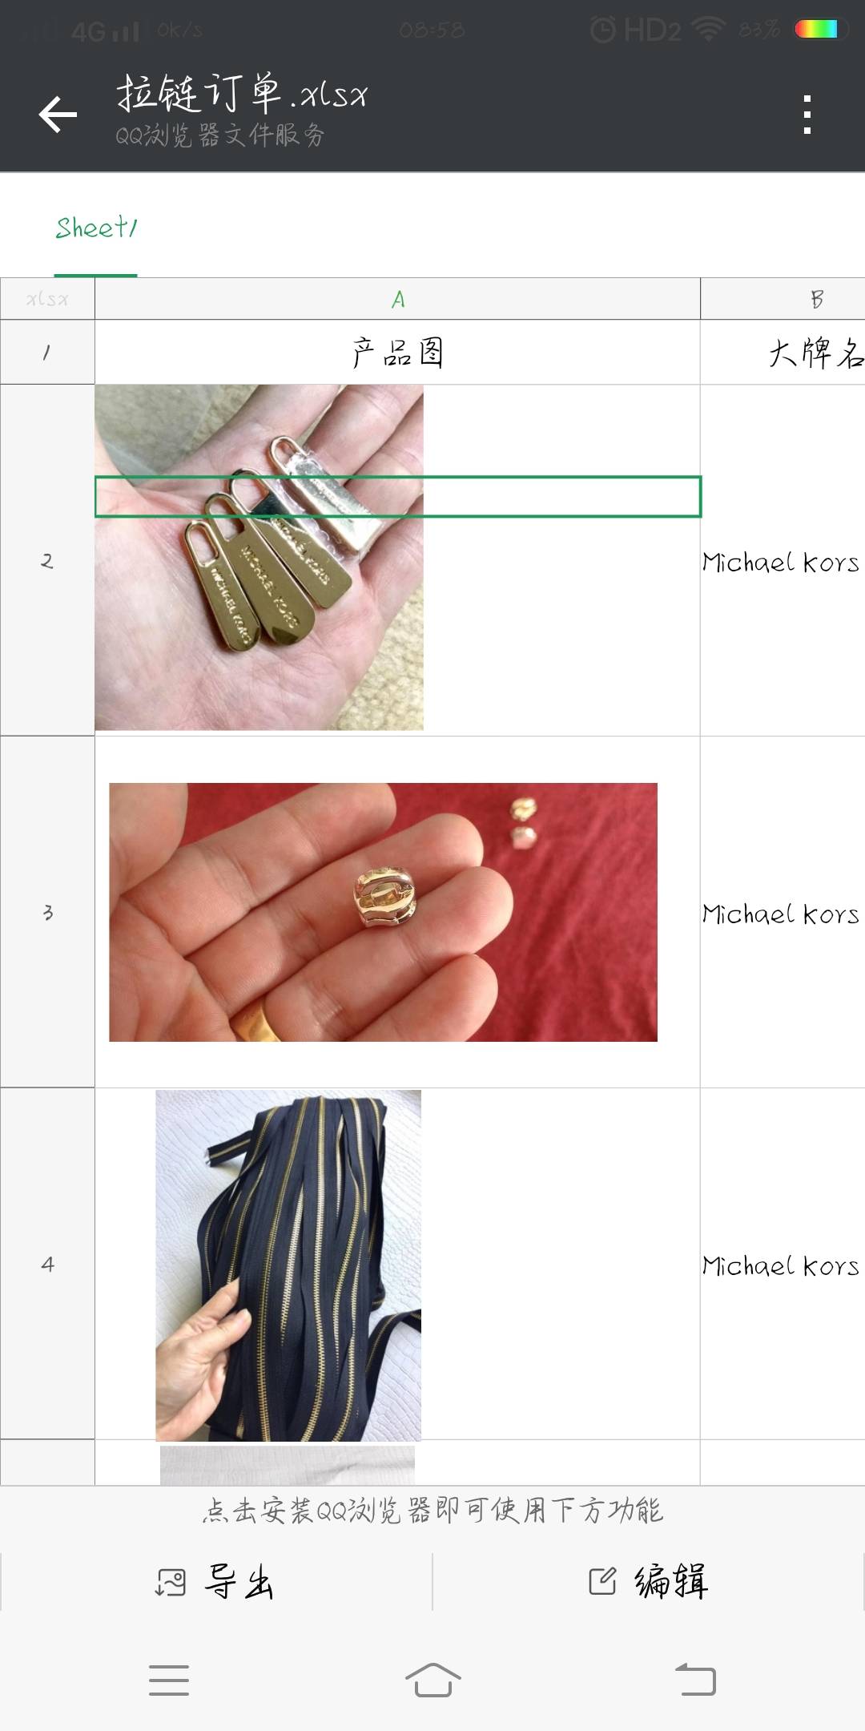Select the xlsx corner cell
865x1731 pixels.
(x=47, y=299)
